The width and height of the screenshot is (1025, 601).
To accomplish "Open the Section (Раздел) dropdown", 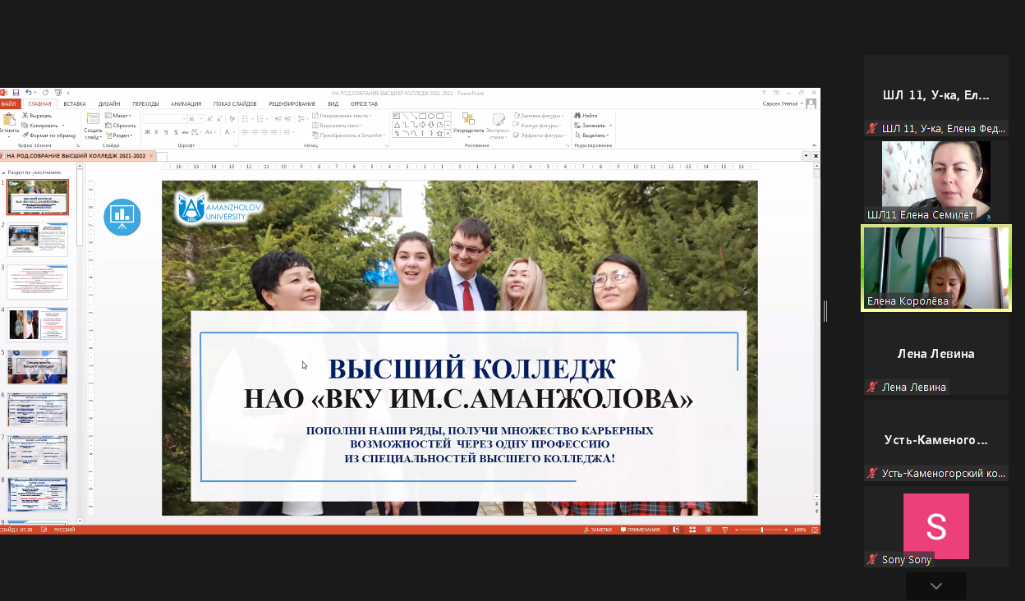I will (119, 135).
